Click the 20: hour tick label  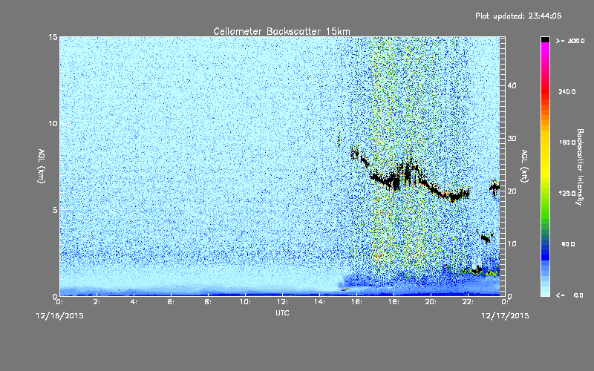(431, 302)
